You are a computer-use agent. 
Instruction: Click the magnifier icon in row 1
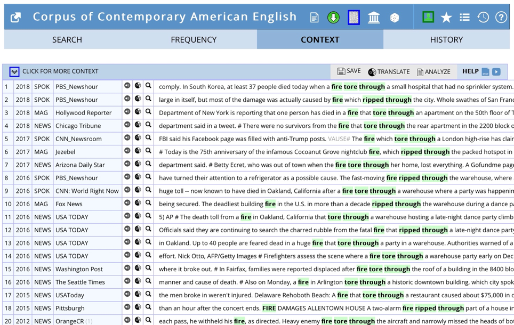point(149,85)
